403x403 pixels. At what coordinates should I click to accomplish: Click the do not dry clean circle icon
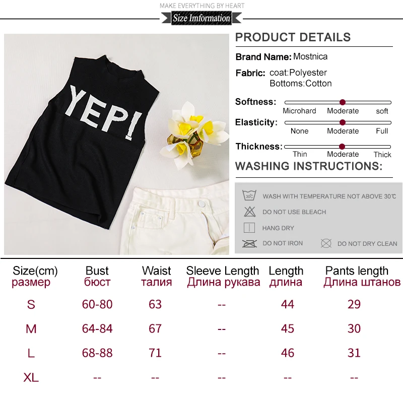click(326, 243)
